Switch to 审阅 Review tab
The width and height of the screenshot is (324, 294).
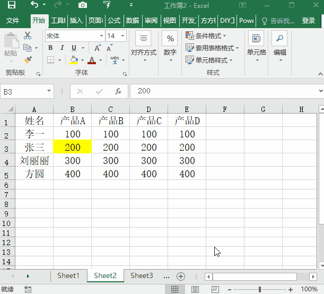pos(151,21)
